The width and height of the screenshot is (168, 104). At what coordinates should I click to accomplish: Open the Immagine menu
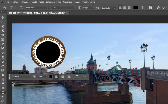25,2
